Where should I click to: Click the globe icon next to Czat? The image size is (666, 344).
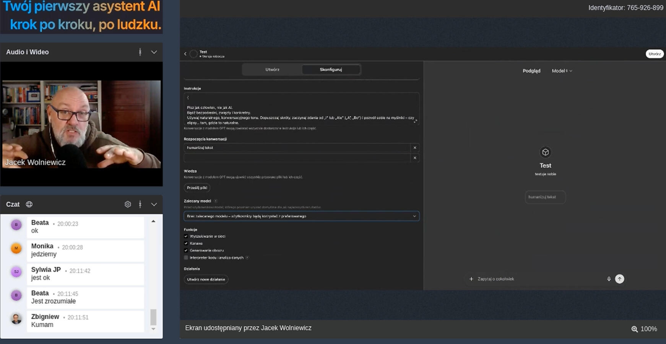29,204
